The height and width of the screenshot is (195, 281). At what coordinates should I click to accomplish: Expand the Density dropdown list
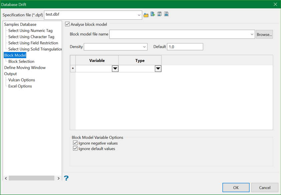(x=144, y=47)
